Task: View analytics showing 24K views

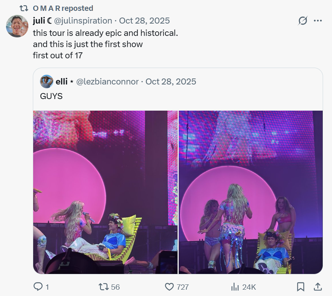Action: [x=235, y=287]
